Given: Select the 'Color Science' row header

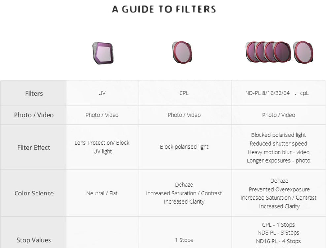Looking at the screenshot, I should (x=34, y=193).
